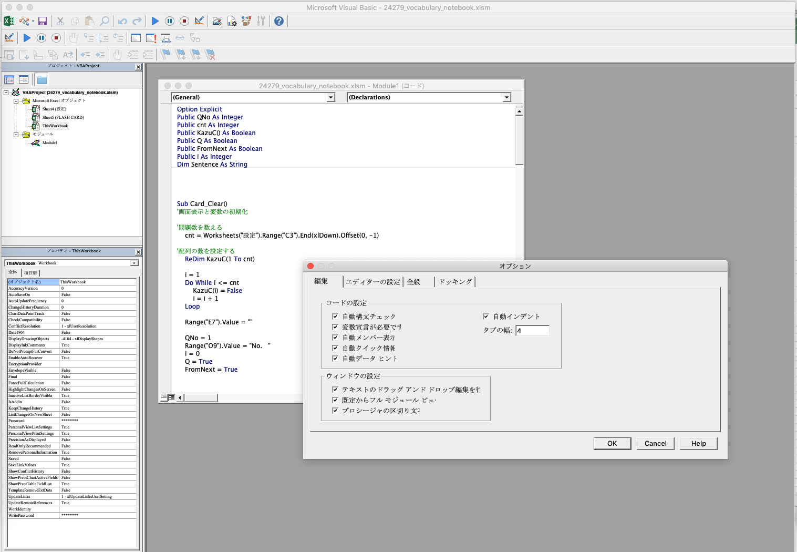Toggle the 自動メンバー表示 checkbox
797x552 pixels.
[335, 338]
